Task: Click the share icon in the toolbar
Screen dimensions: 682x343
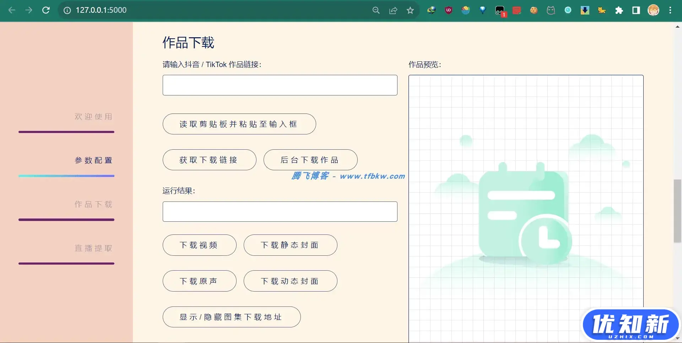Action: coord(393,10)
